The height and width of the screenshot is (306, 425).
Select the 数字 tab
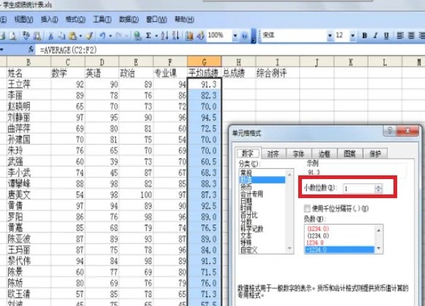coord(247,153)
